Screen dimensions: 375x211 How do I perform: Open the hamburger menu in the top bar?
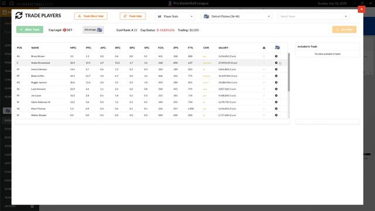[x=4, y=4]
